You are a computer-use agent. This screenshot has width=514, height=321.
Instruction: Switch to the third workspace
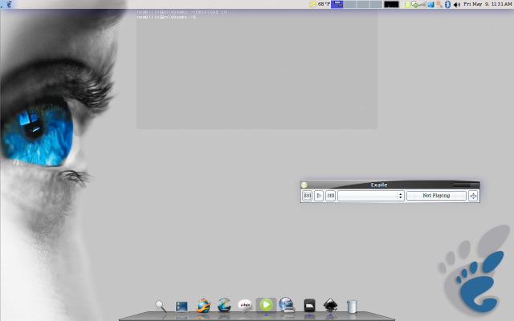tap(363, 4)
